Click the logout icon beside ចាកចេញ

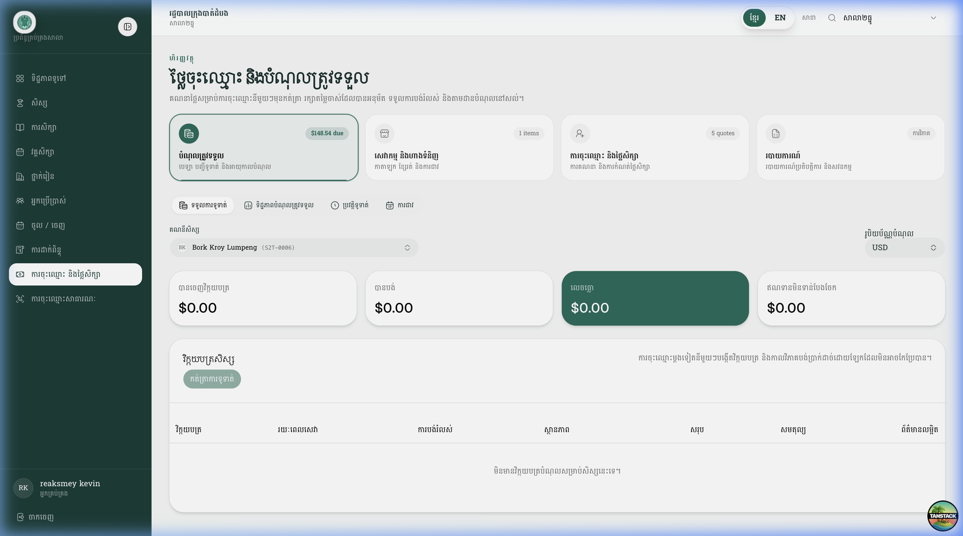point(21,517)
